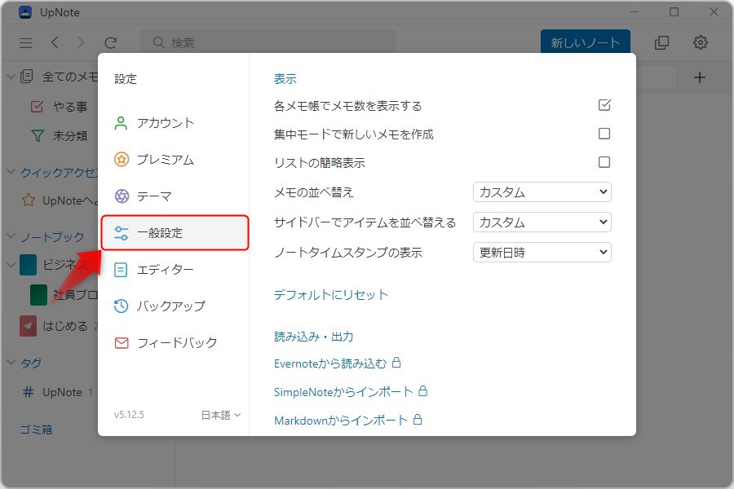This screenshot has width=734, height=489.
Task: Click the アカウント person icon
Action: [121, 123]
